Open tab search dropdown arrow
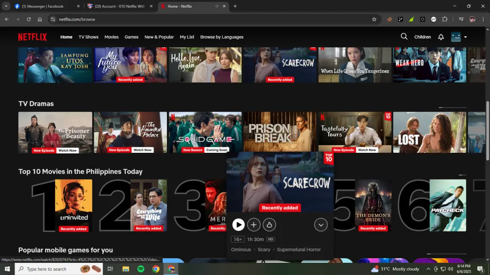The image size is (490, 275). tap(6, 6)
